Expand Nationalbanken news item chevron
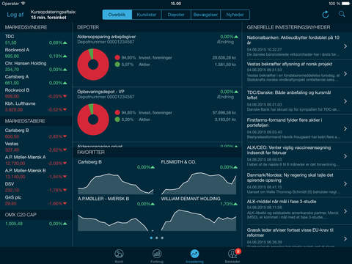Screen dimensions: 352x264 345,46
